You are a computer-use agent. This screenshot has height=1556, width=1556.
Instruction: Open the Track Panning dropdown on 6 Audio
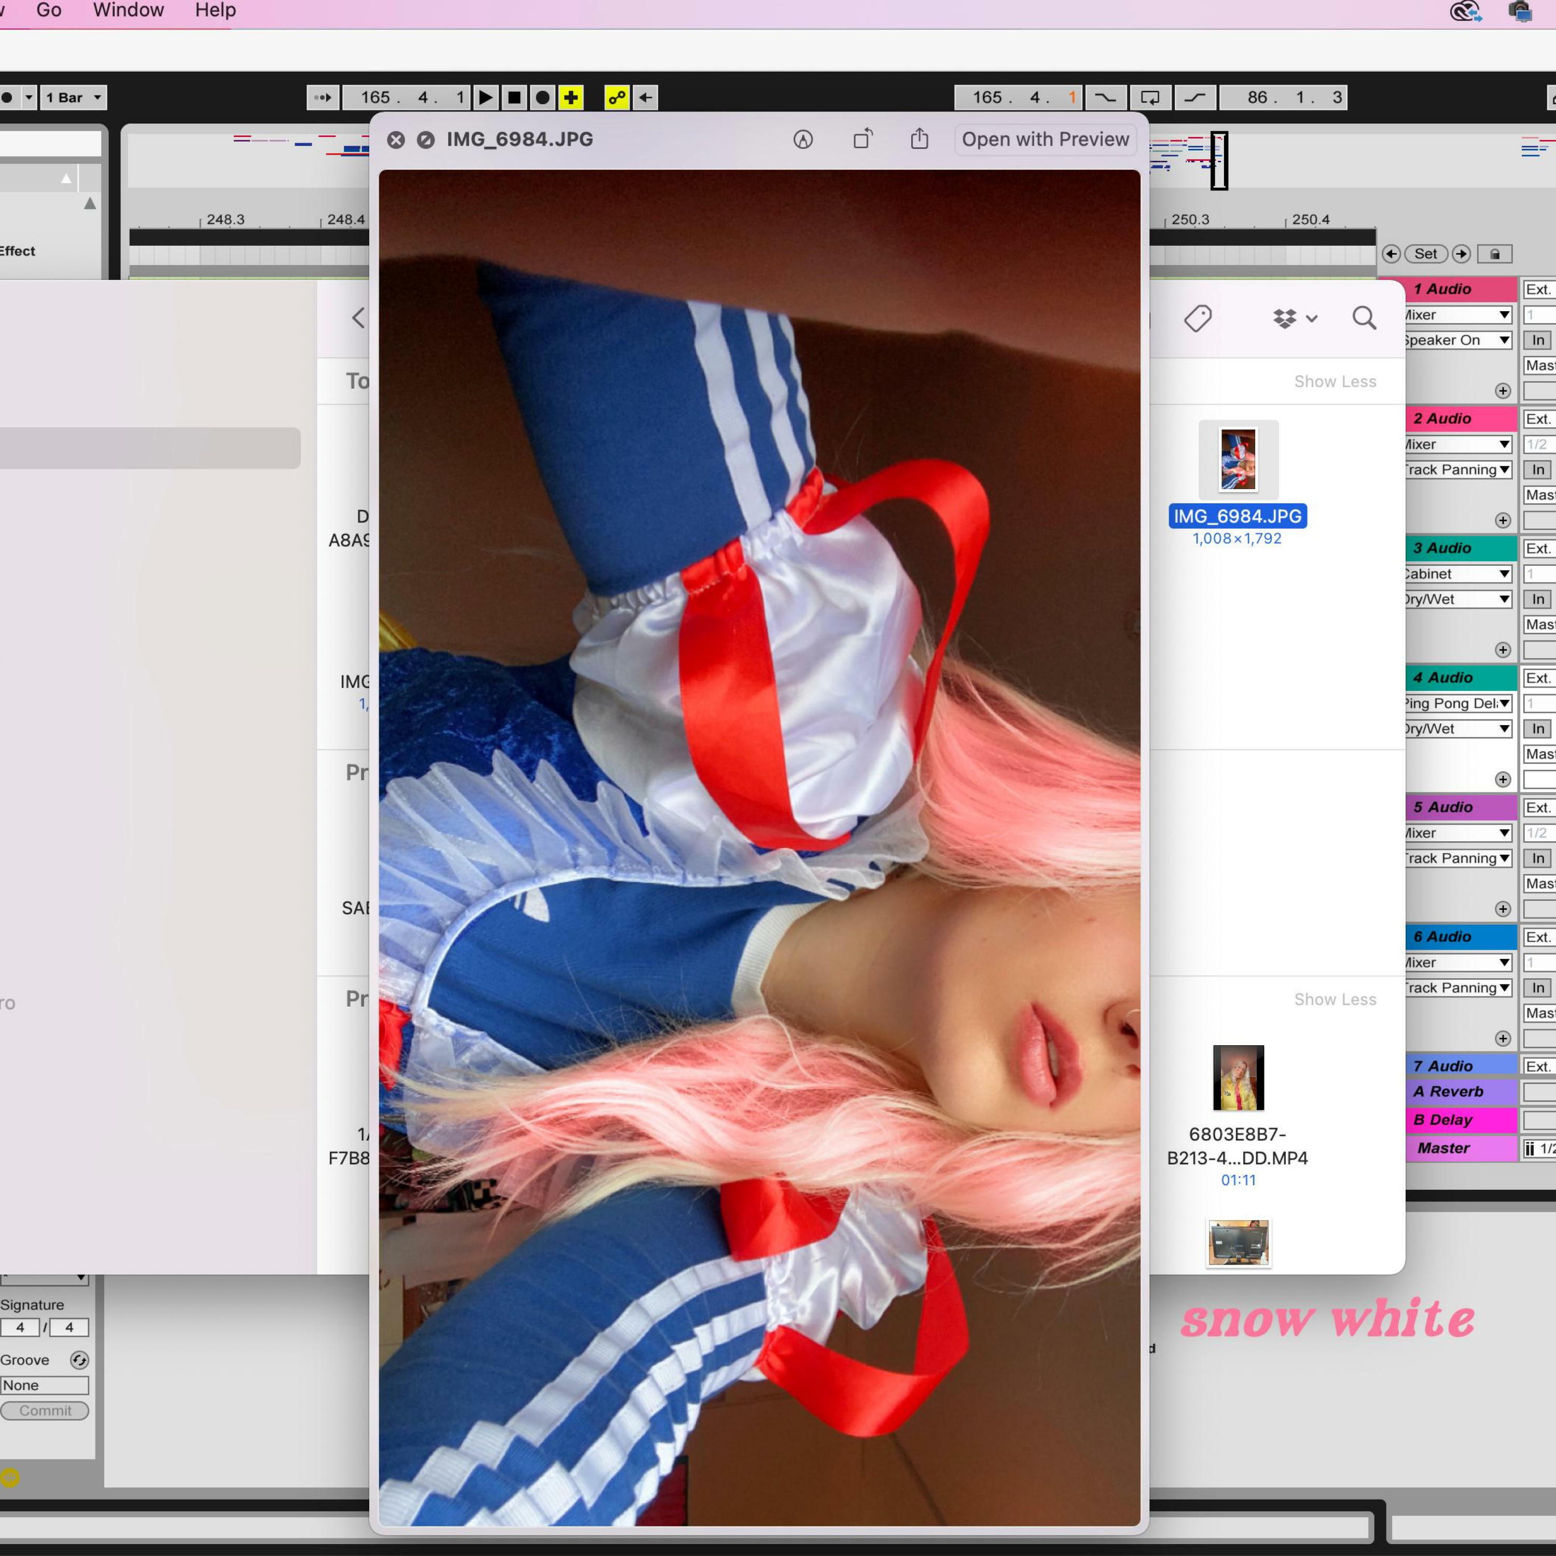click(x=1458, y=988)
